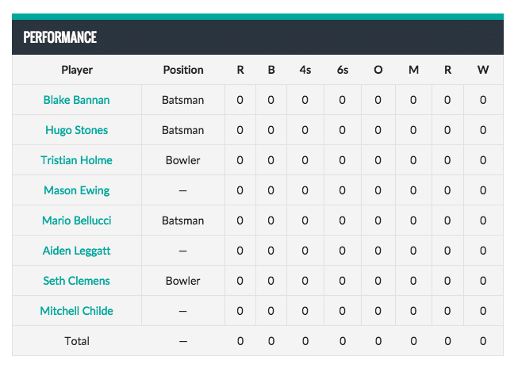Select Mason Ewing link

76,190
